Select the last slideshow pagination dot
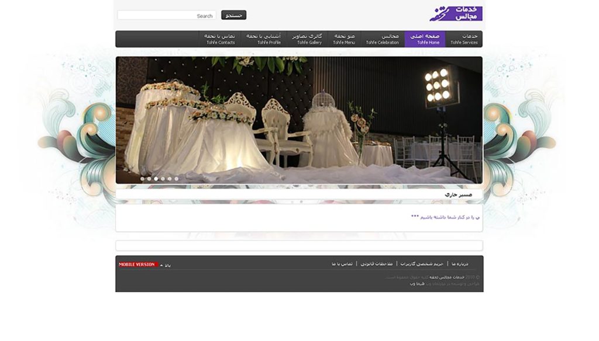The image size is (599, 341). [176, 179]
